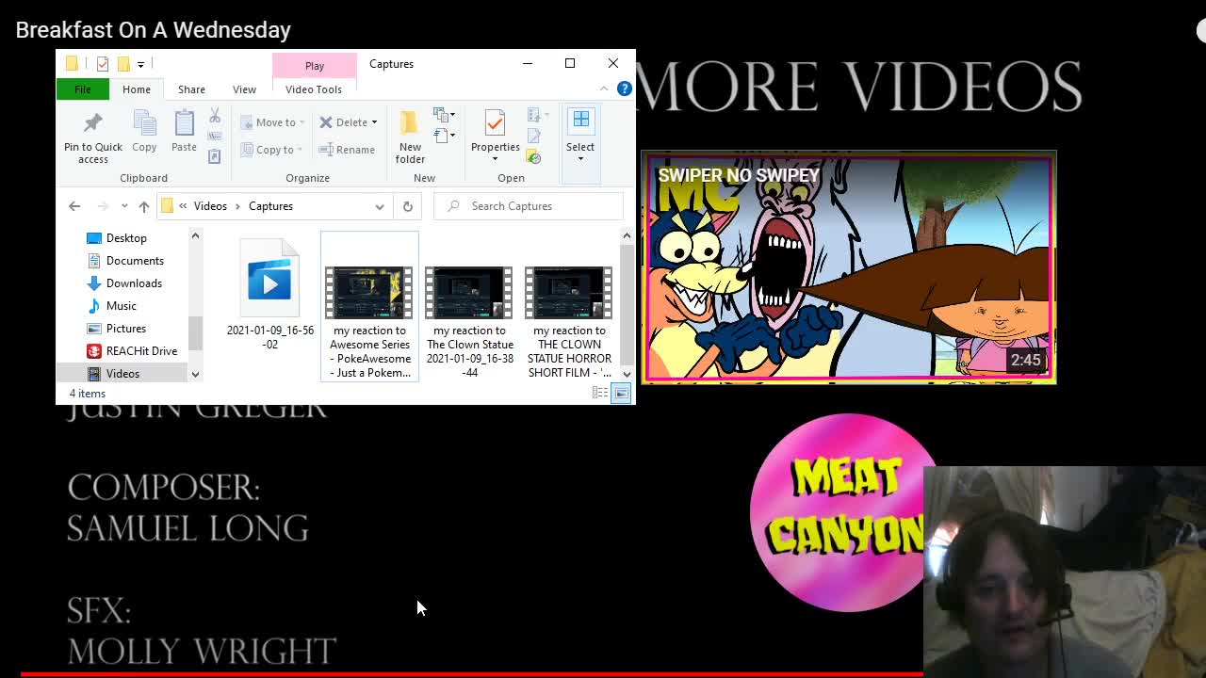Open the Recent locations dropdown arrow
This screenshot has height=678, width=1206.
tap(123, 206)
